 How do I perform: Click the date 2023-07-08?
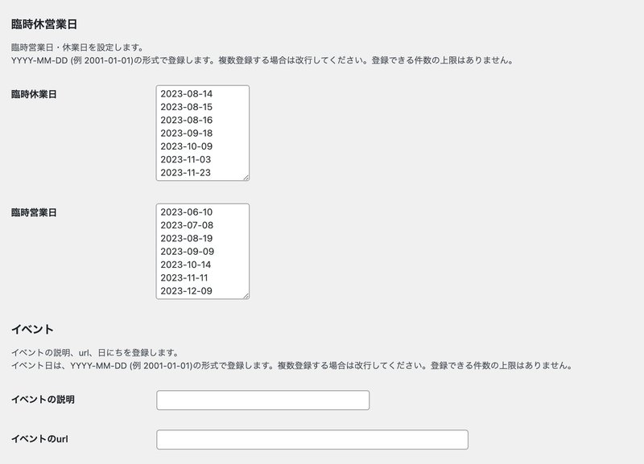coord(187,225)
